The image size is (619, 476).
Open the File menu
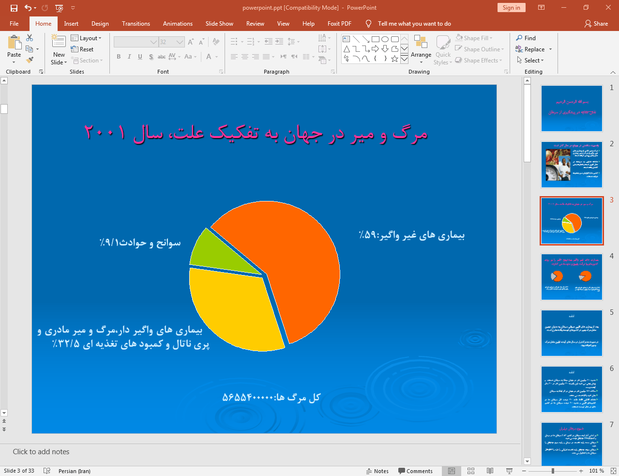pos(14,24)
